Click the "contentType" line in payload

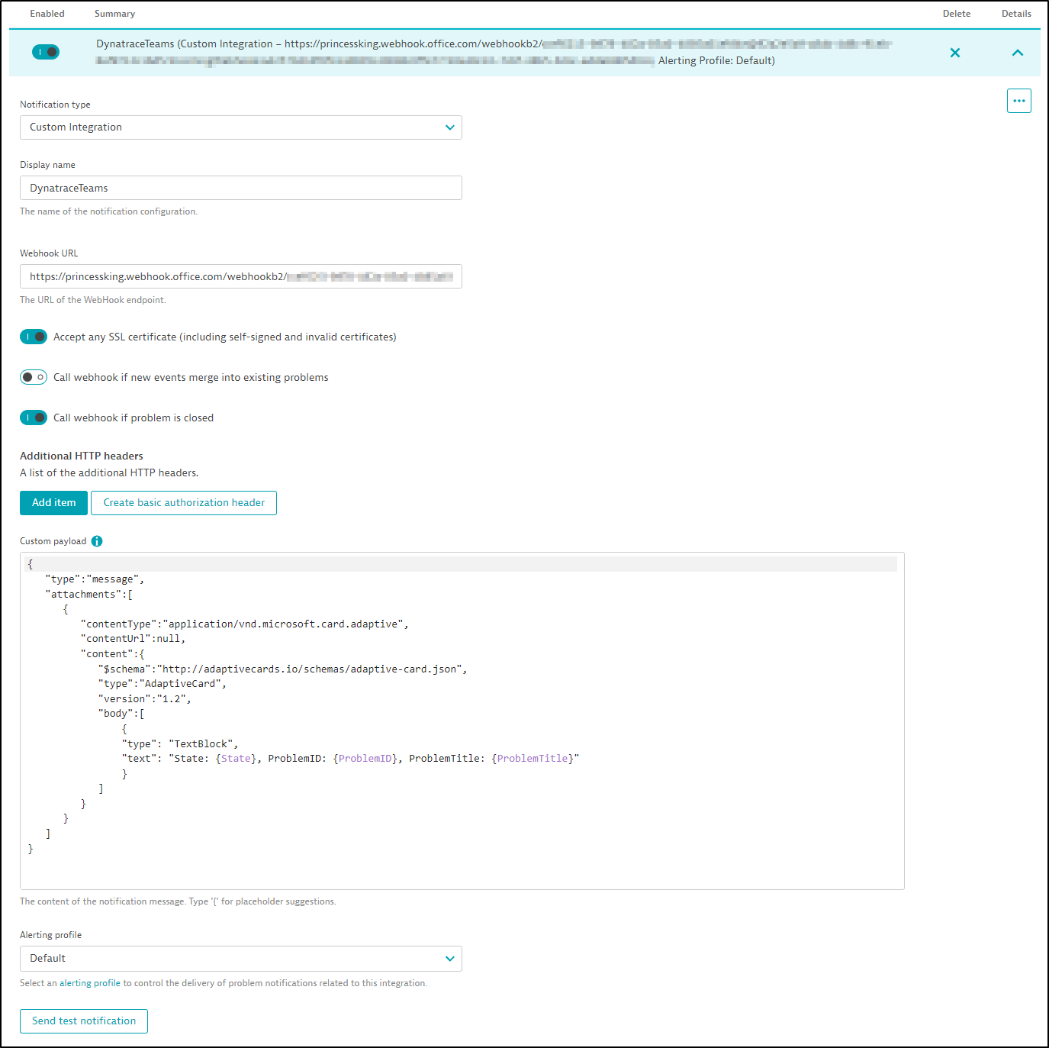click(245, 624)
